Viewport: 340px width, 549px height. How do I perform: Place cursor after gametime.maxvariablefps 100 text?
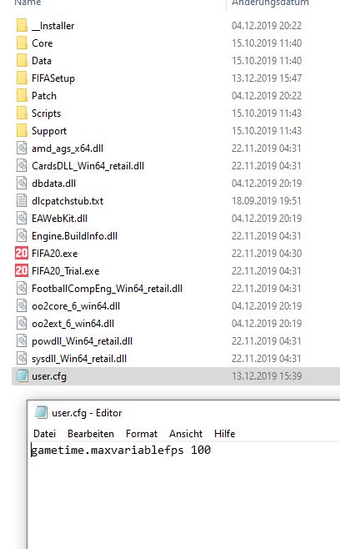click(x=212, y=450)
